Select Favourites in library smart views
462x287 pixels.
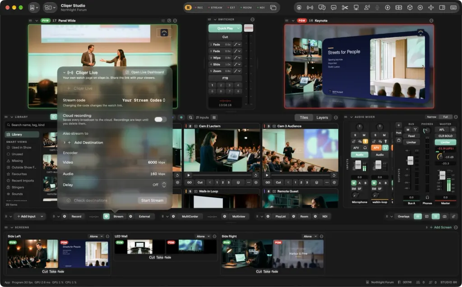click(x=19, y=174)
